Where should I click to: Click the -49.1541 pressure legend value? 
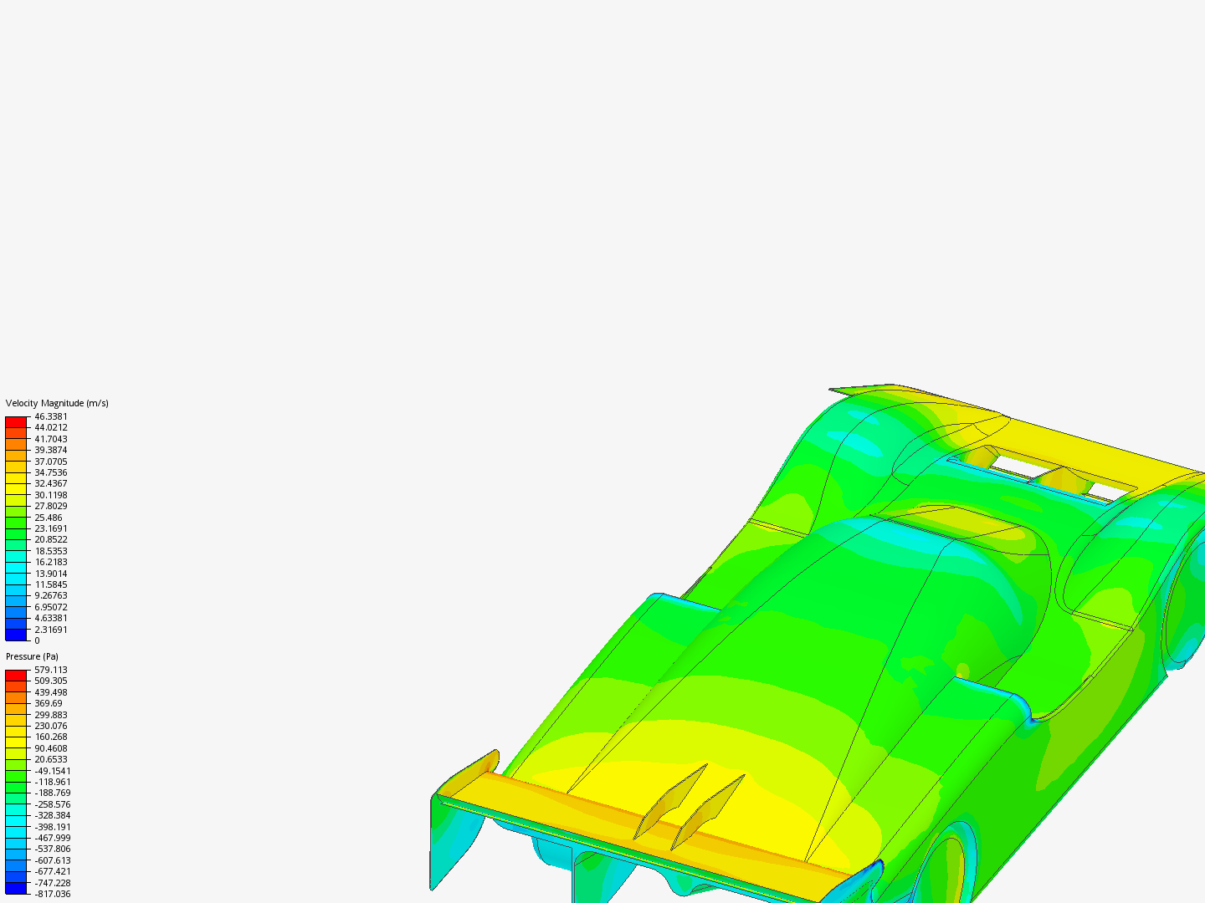point(53,771)
